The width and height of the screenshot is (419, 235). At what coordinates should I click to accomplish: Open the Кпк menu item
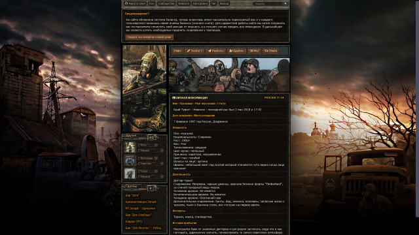pyautogui.click(x=151, y=4)
